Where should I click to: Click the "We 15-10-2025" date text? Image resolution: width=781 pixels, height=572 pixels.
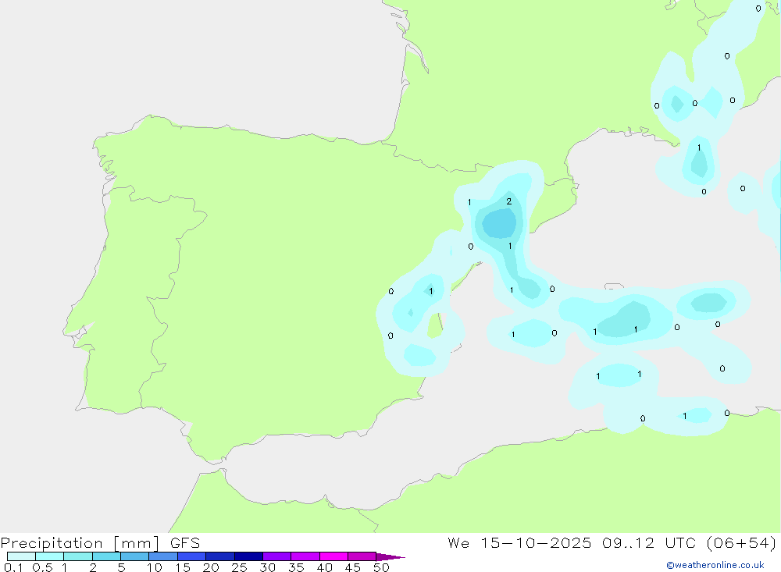coord(519,542)
